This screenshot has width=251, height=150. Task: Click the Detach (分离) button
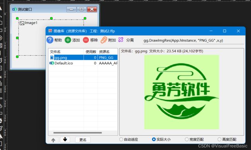click(x=126, y=40)
